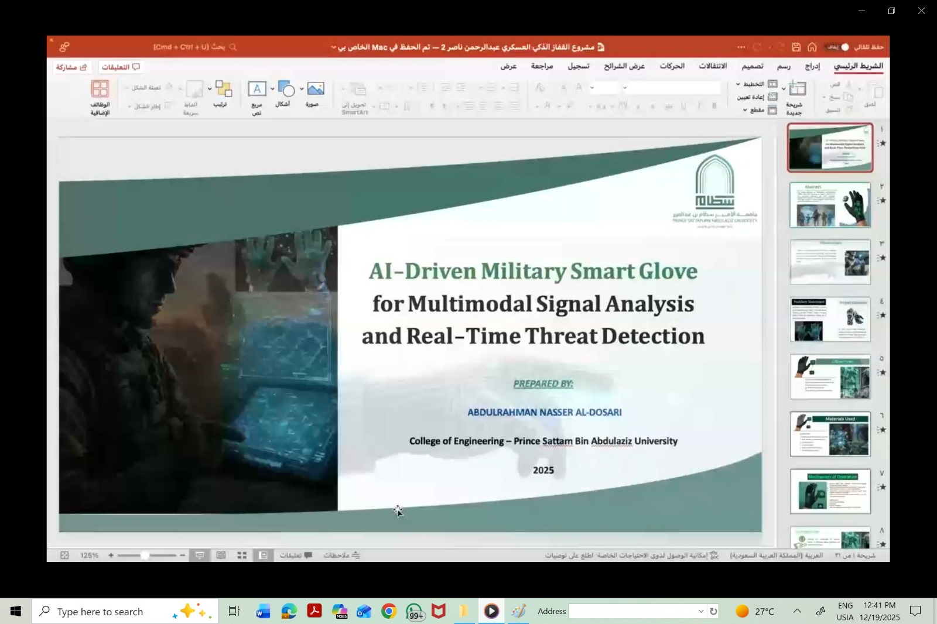This screenshot has width=937, height=624.
Task: Expand the Layout (التخطيط) dropdown
Action: pos(738,84)
